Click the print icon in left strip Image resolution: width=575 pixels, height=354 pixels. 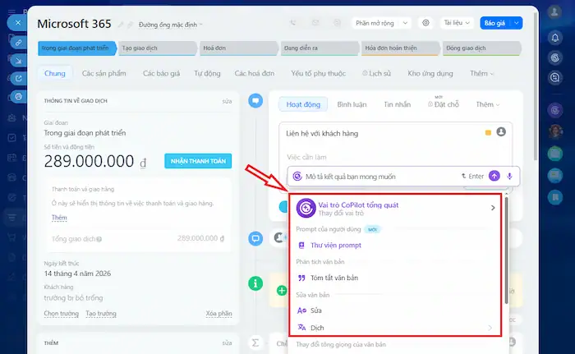(x=18, y=96)
